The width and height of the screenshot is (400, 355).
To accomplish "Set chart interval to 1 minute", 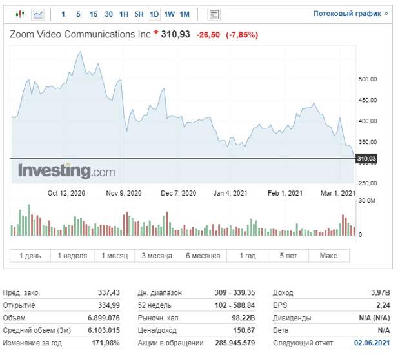I will (63, 14).
